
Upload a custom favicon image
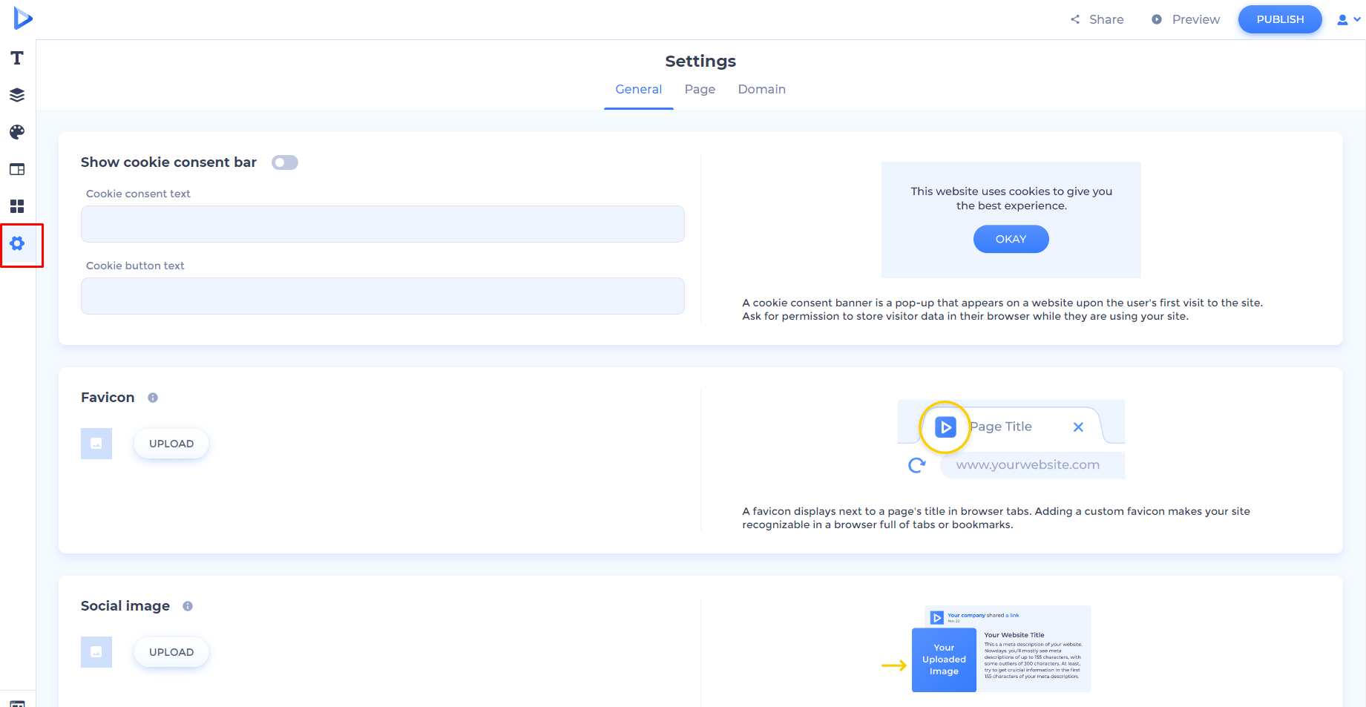pos(171,443)
